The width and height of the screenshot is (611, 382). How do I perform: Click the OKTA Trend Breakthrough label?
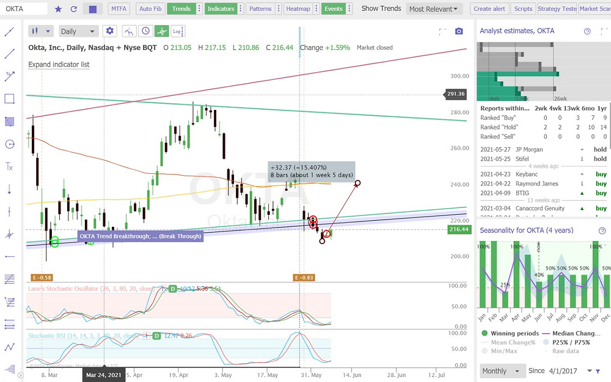141,236
